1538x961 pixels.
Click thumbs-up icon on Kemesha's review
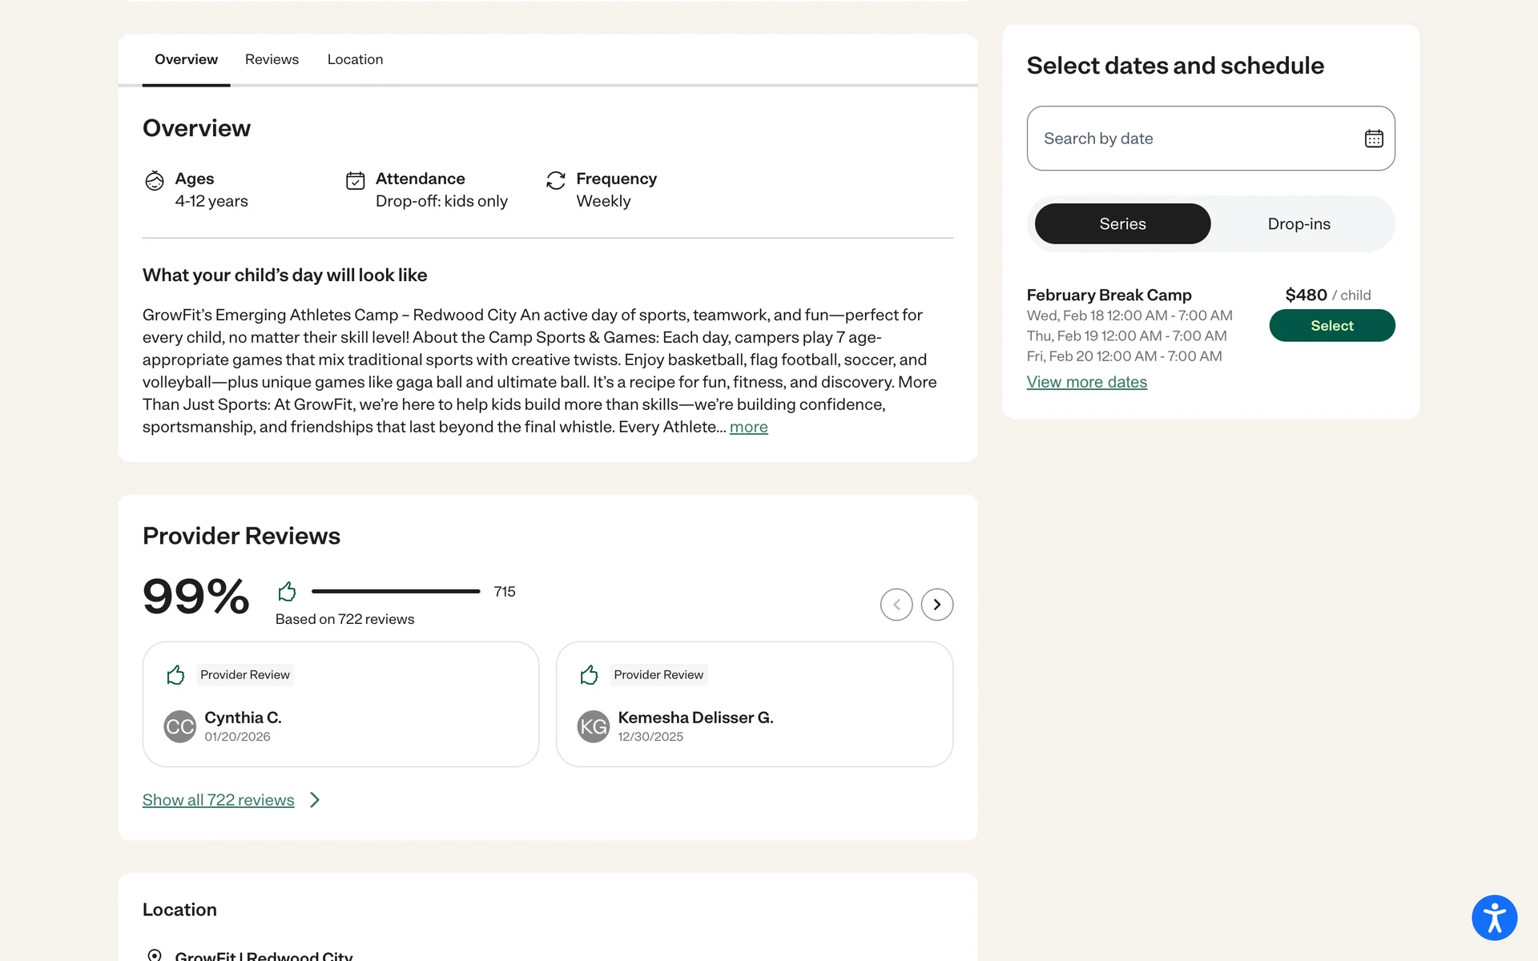click(589, 675)
